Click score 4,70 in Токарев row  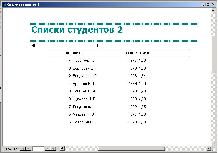(x=142, y=91)
